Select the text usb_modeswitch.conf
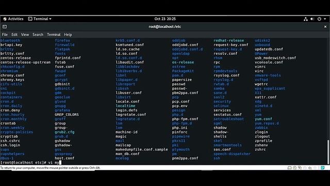 click(x=275, y=58)
